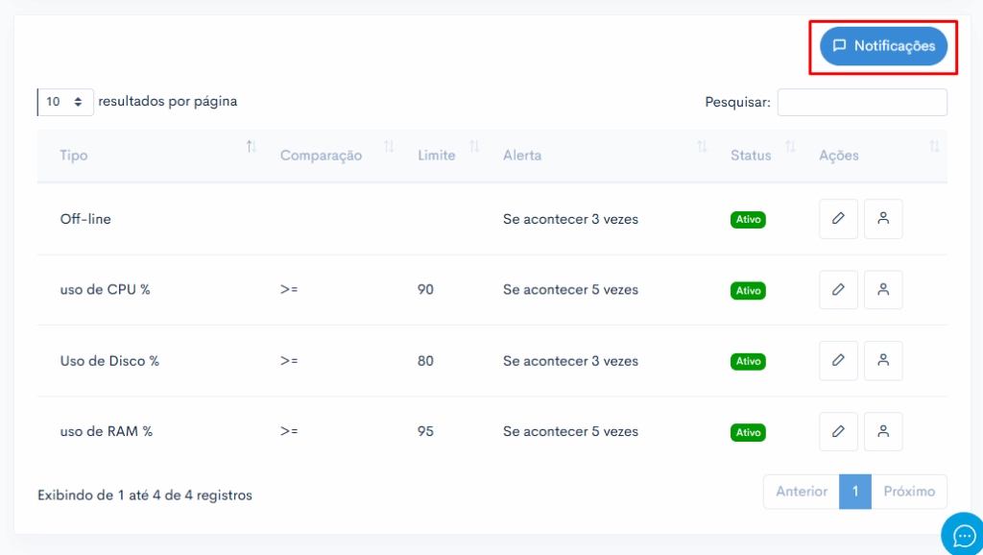Open user icon for uso de CPU % row
Image resolution: width=983 pixels, height=555 pixels.
coord(883,290)
